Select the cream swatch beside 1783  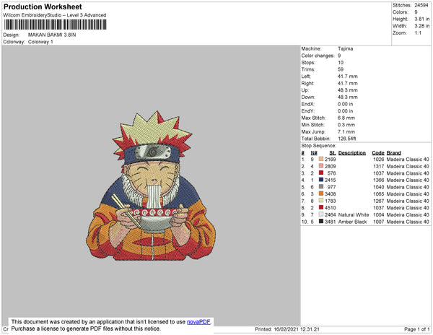tap(321, 201)
